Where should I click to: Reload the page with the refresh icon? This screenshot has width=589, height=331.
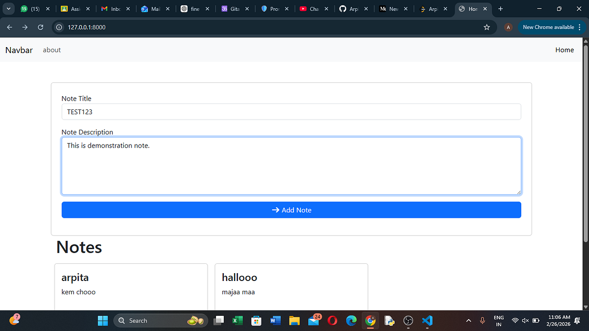pos(40,27)
